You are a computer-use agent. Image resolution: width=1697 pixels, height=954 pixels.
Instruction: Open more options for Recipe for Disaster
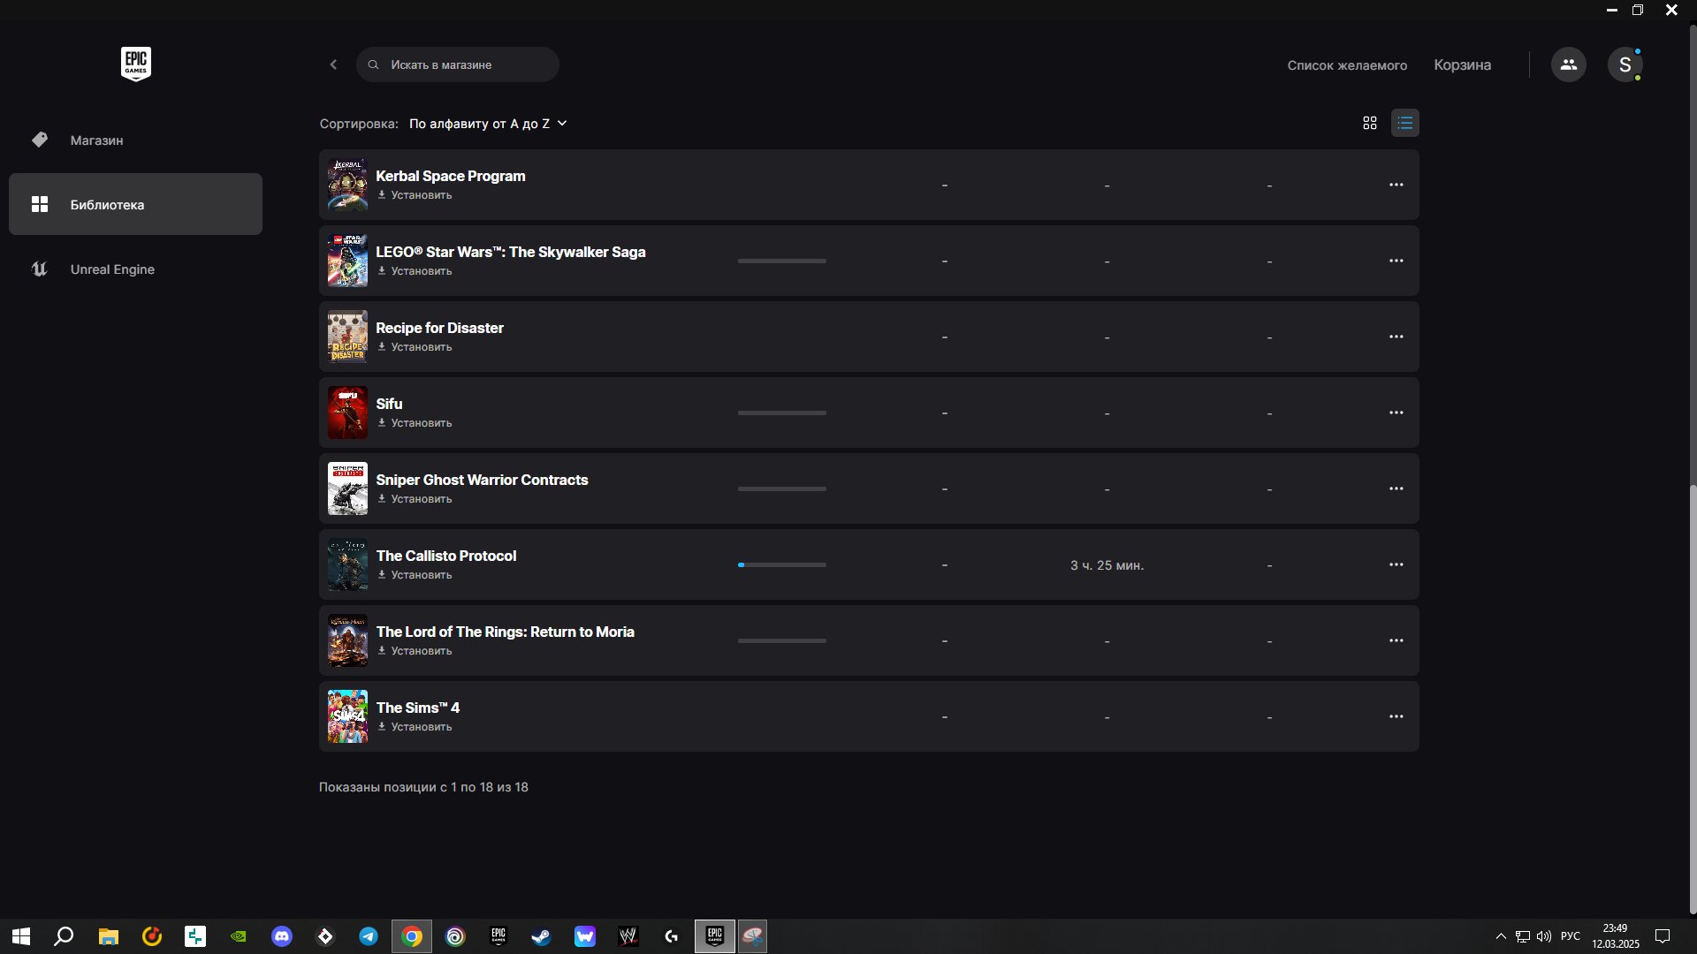click(1396, 337)
